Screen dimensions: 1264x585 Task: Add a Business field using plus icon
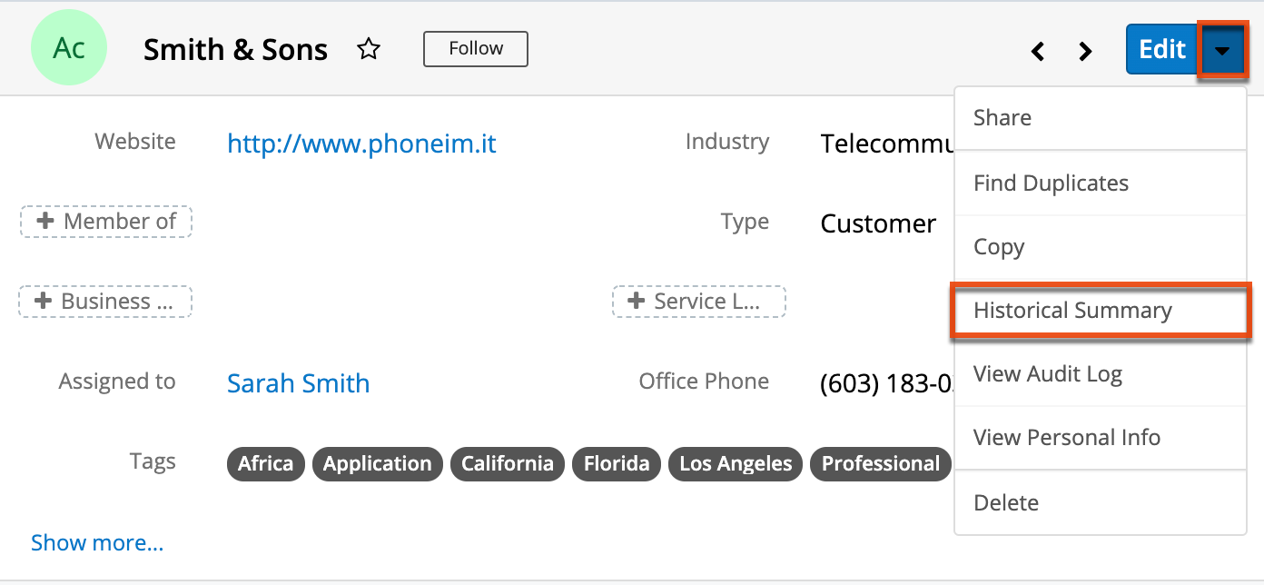104,301
